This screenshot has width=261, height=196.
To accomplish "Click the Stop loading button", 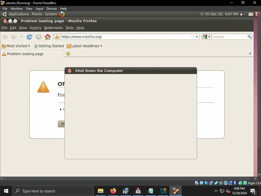I will tap(38, 37).
